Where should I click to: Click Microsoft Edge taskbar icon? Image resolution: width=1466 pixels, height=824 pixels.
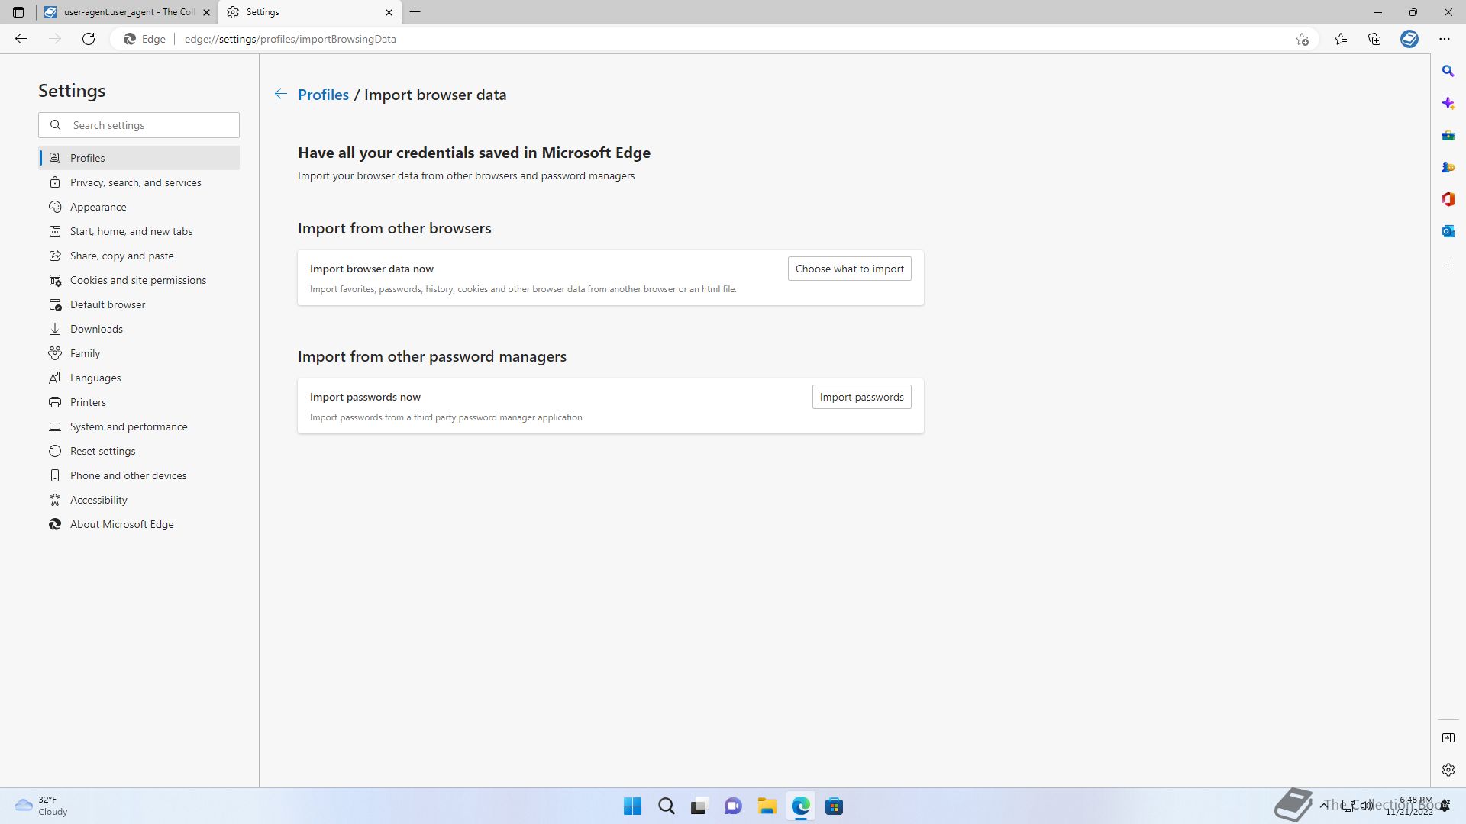(800, 806)
